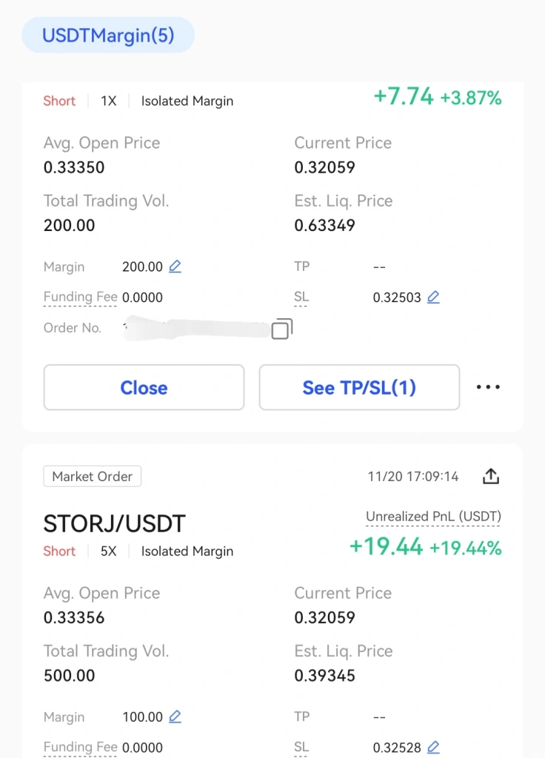Open See TP/SL(1) details
Screen dimensions: 545x758
click(359, 387)
